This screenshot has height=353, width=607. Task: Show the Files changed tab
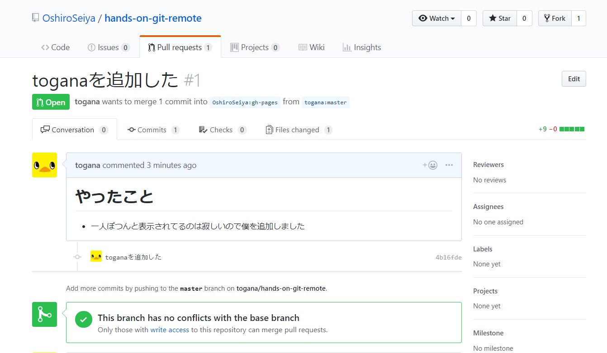click(x=299, y=130)
